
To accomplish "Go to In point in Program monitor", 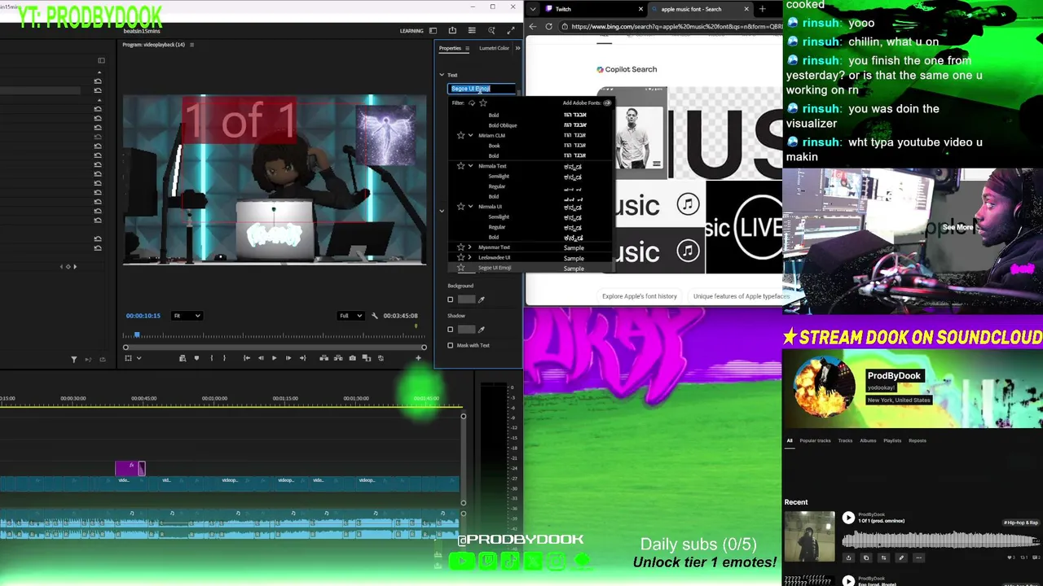I will (x=247, y=358).
